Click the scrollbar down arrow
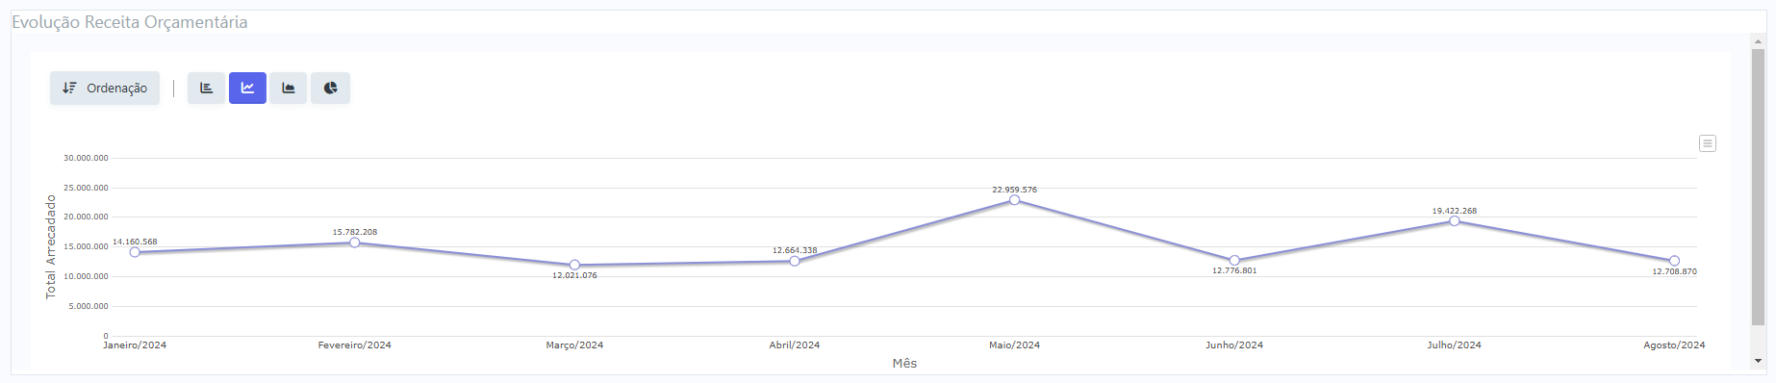This screenshot has width=1776, height=383. point(1759,361)
